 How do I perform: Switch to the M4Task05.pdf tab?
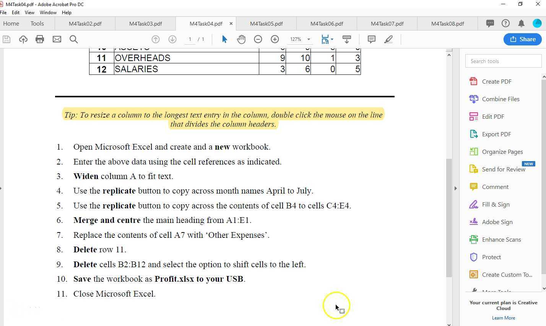click(x=266, y=23)
